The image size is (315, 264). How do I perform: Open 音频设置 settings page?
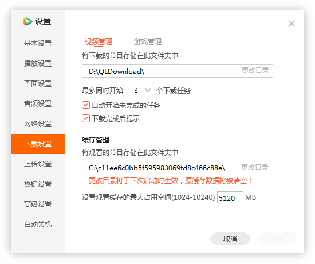pyautogui.click(x=38, y=104)
